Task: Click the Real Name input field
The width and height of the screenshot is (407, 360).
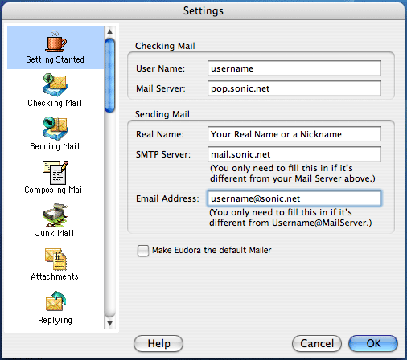Action: [294, 134]
